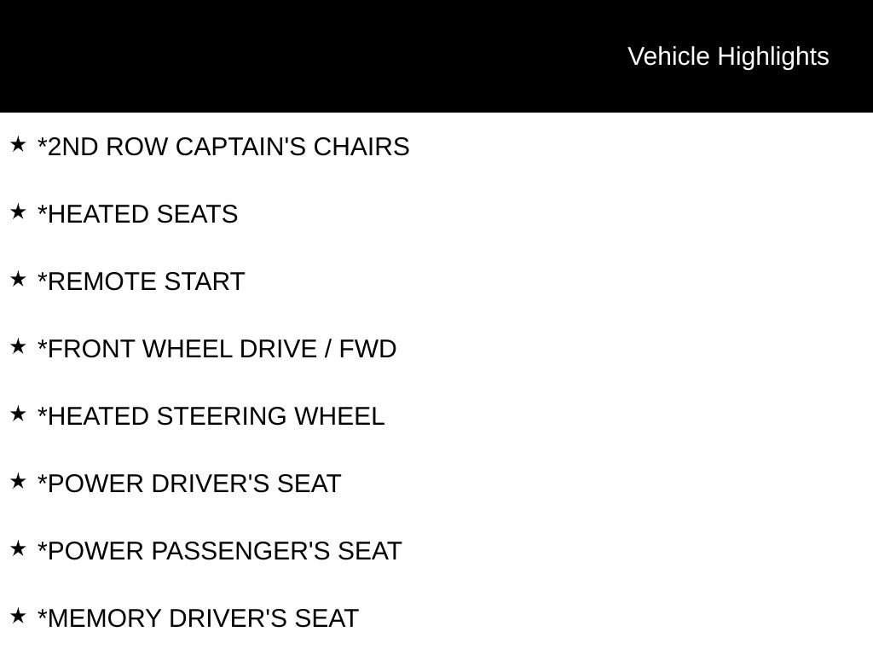Image resolution: width=873 pixels, height=655 pixels.
Task: Click the star bullet next to HEATED SEATS
Action: coord(18,212)
